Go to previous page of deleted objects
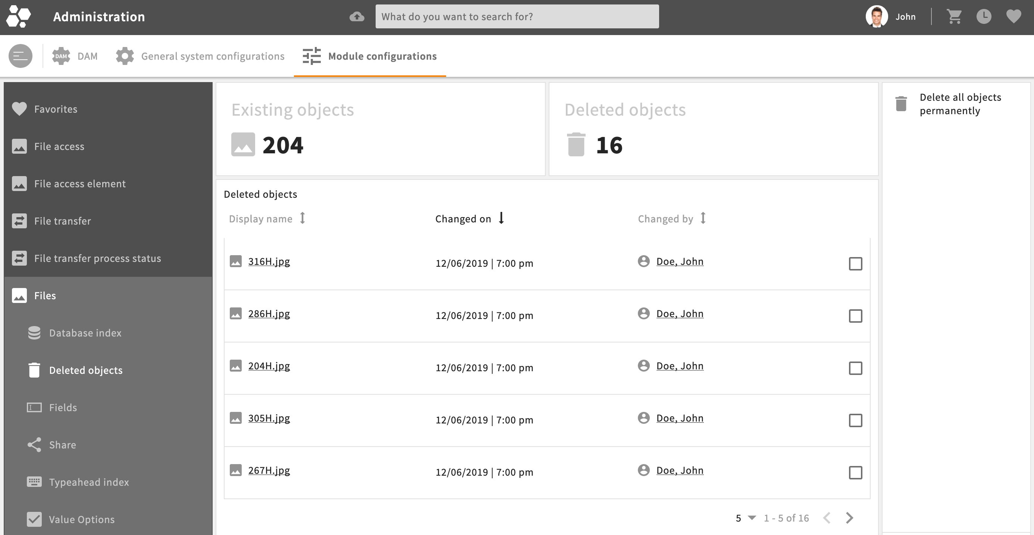Screen dimensions: 1034x535 [827, 518]
